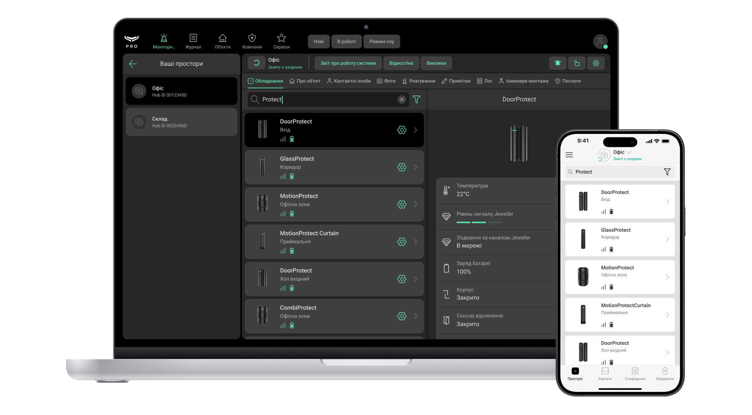
Task: Expand MotionProtect Curtain details chevron
Action: (x=416, y=242)
